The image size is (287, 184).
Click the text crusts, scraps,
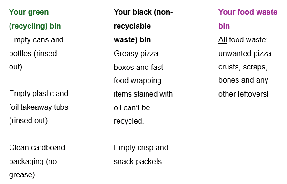click(243, 67)
